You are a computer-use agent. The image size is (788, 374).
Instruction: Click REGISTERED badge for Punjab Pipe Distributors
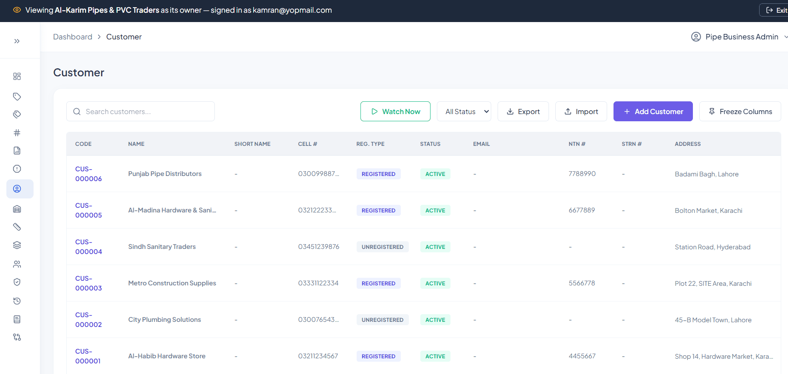point(378,174)
